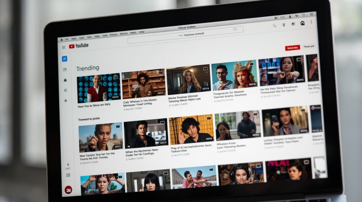Click the text button right of red button
362x202 pixels.
tap(309, 47)
